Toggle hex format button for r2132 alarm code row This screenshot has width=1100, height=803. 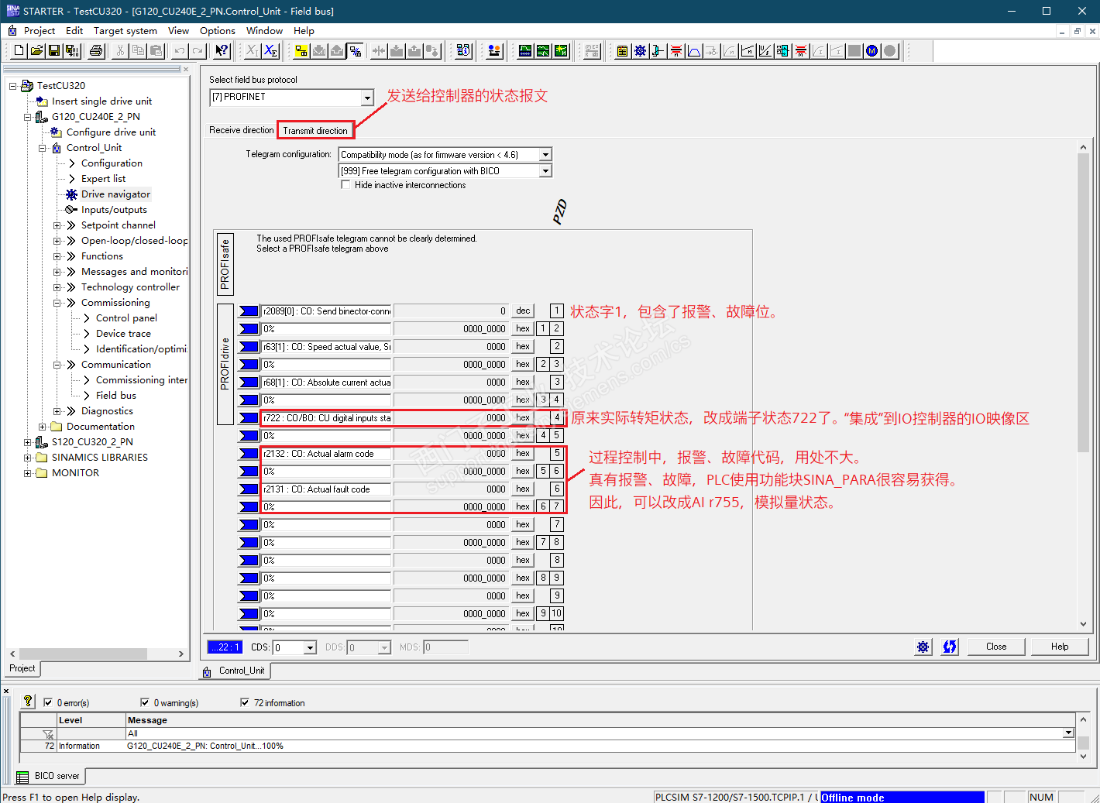[x=523, y=454]
